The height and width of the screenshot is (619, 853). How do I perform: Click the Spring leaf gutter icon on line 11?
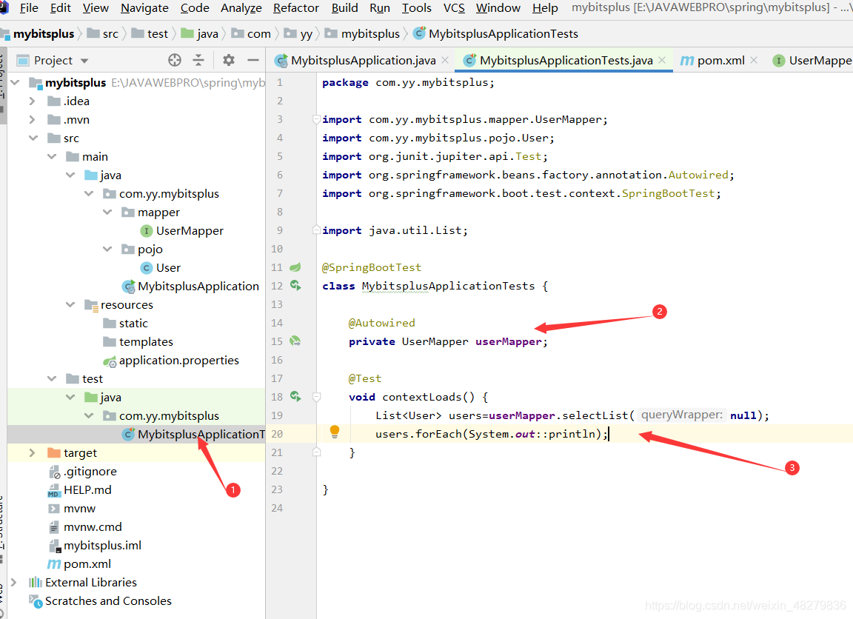pyautogui.click(x=295, y=267)
